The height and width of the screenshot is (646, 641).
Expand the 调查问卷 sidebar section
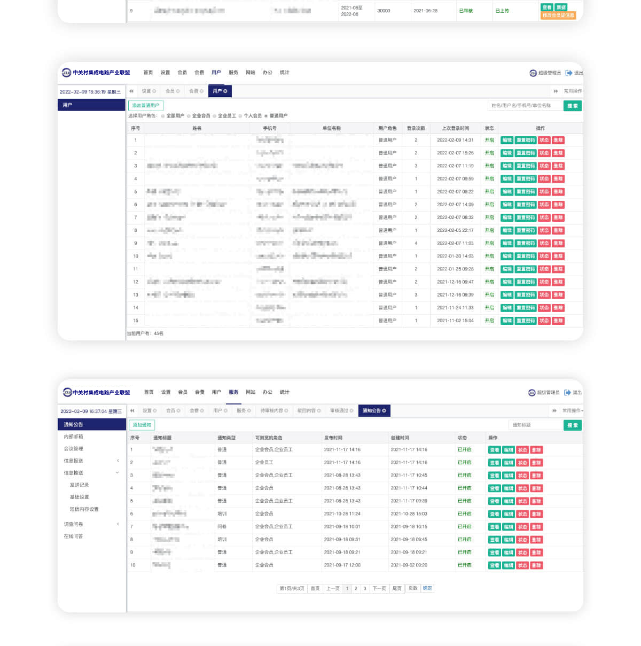click(x=118, y=524)
